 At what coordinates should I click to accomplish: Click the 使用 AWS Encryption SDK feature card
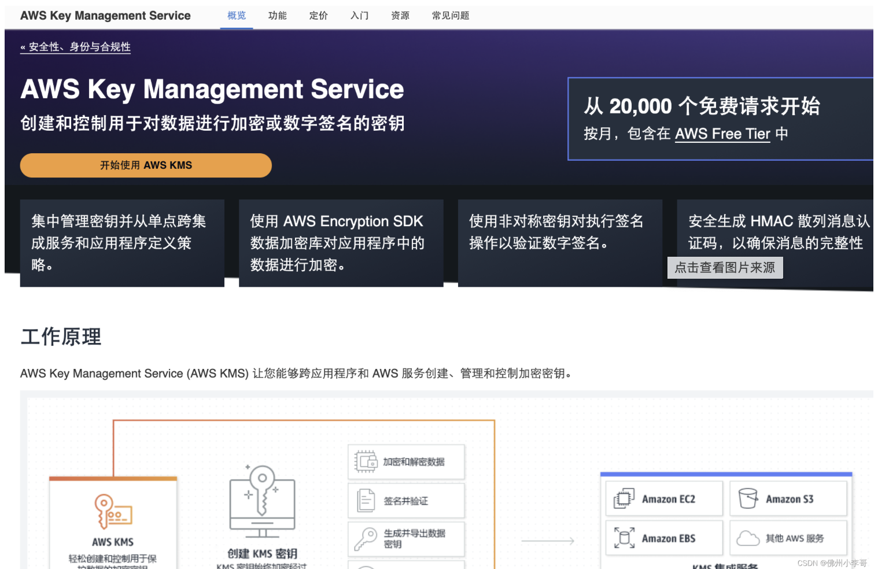point(341,243)
